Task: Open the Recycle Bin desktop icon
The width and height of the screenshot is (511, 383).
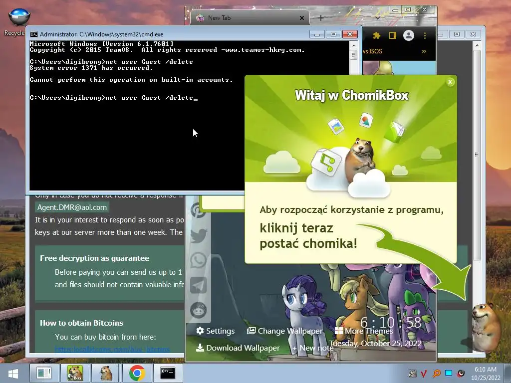Action: tap(18, 22)
